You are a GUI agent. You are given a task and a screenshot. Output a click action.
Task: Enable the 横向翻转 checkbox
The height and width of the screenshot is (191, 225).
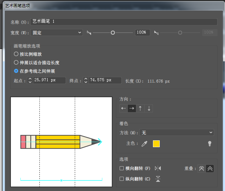tap(122, 168)
